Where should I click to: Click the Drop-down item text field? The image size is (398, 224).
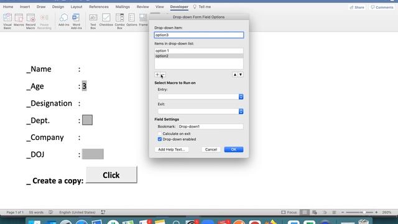[x=199, y=35]
